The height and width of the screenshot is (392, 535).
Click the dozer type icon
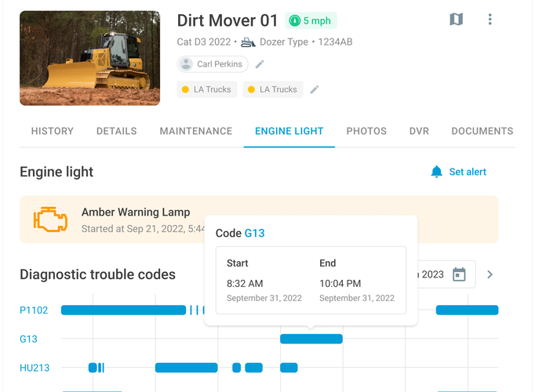coord(248,42)
